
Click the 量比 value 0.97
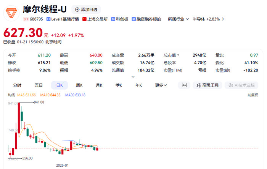click(254, 55)
